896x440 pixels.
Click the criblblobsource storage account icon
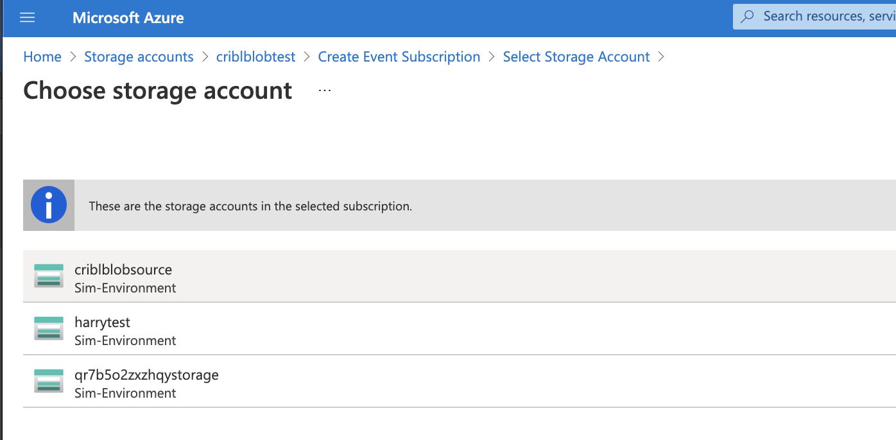tap(48, 276)
